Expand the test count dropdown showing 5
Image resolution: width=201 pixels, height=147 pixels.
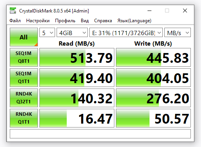click(47, 32)
